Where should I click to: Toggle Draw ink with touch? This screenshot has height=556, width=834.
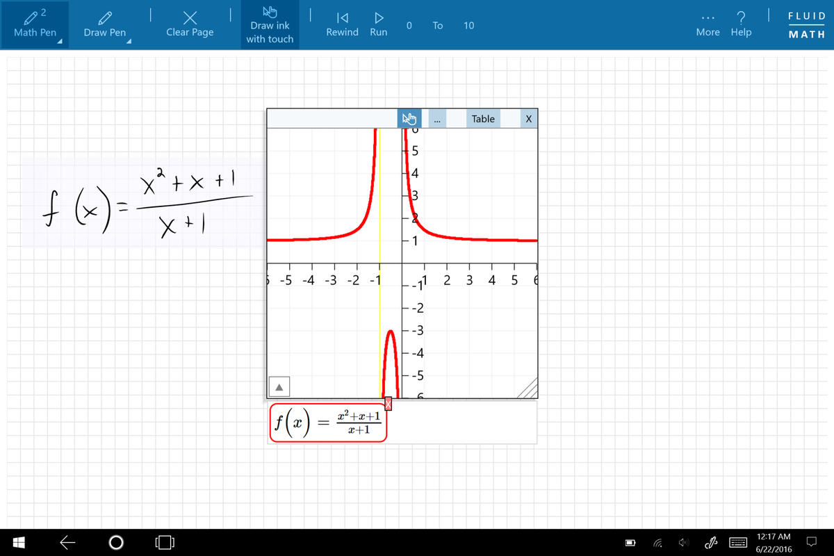[270, 25]
